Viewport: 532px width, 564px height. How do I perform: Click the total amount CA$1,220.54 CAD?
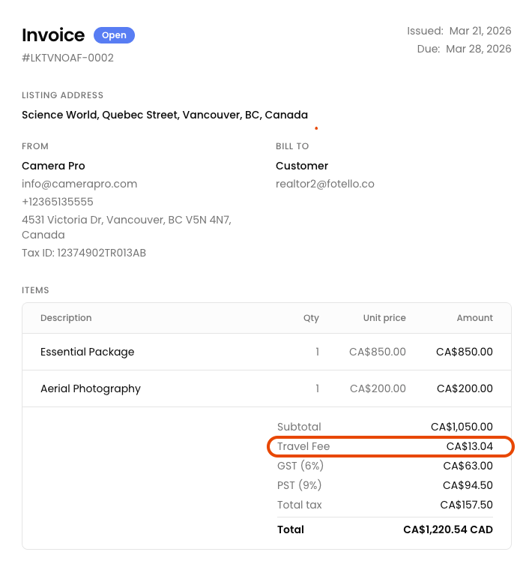[x=447, y=529]
